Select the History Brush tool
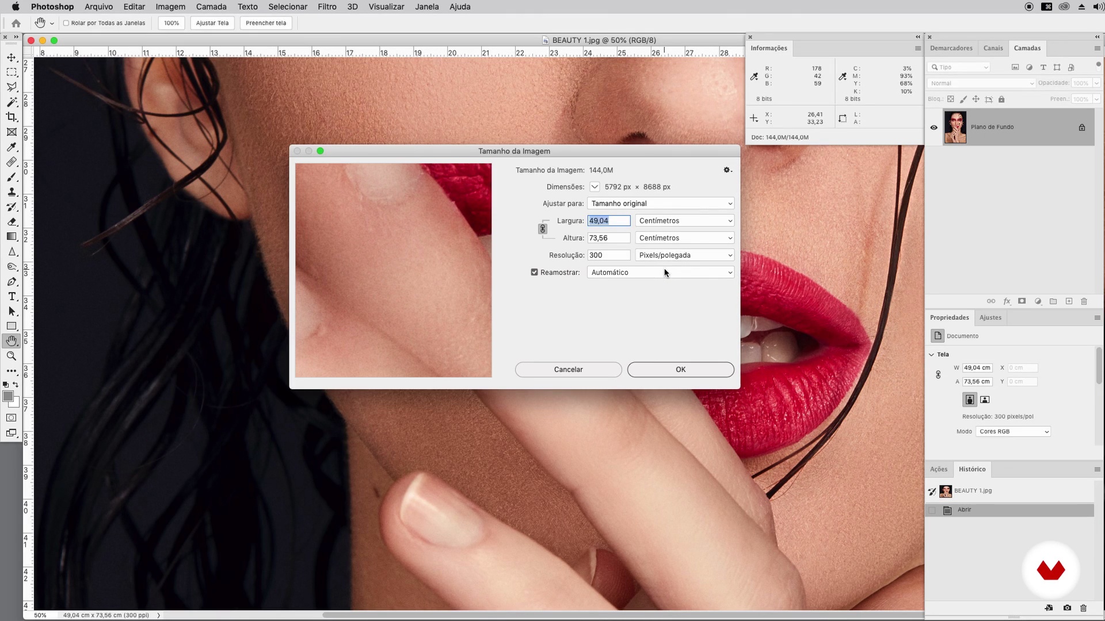The image size is (1105, 621). click(12, 207)
